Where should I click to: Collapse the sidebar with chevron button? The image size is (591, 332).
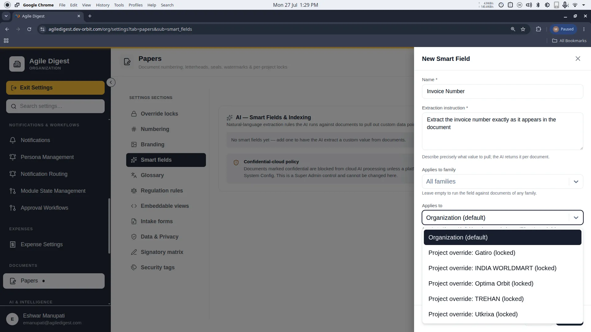tap(111, 82)
